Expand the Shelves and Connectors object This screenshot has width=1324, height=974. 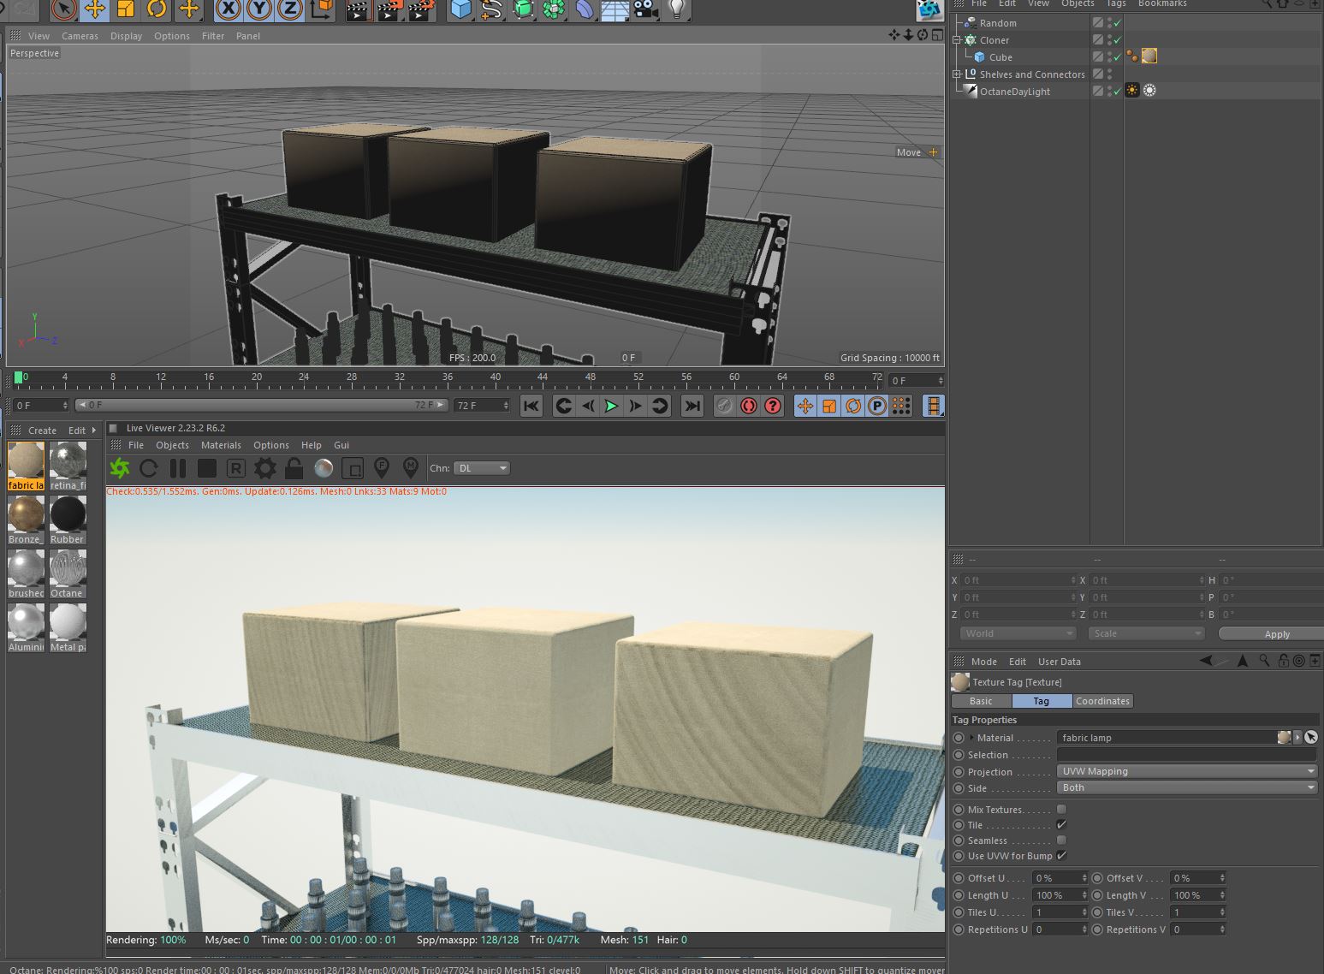click(x=957, y=74)
